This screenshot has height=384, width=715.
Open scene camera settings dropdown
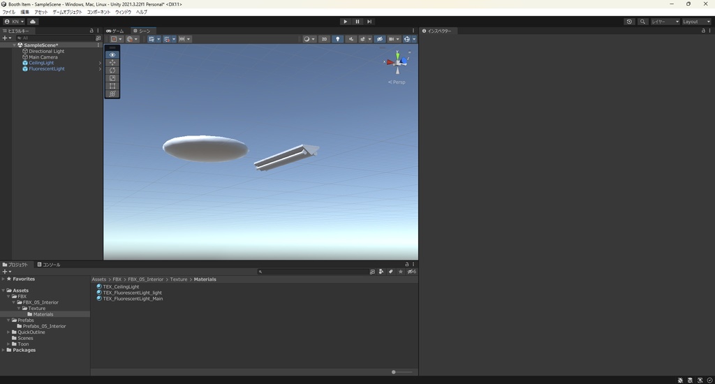(394, 39)
